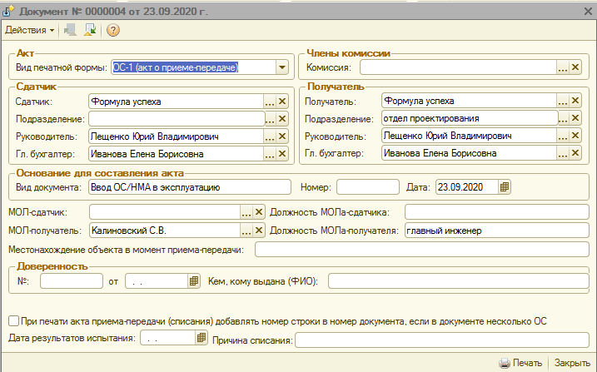Open calendar for Основание Дата field

click(x=505, y=187)
